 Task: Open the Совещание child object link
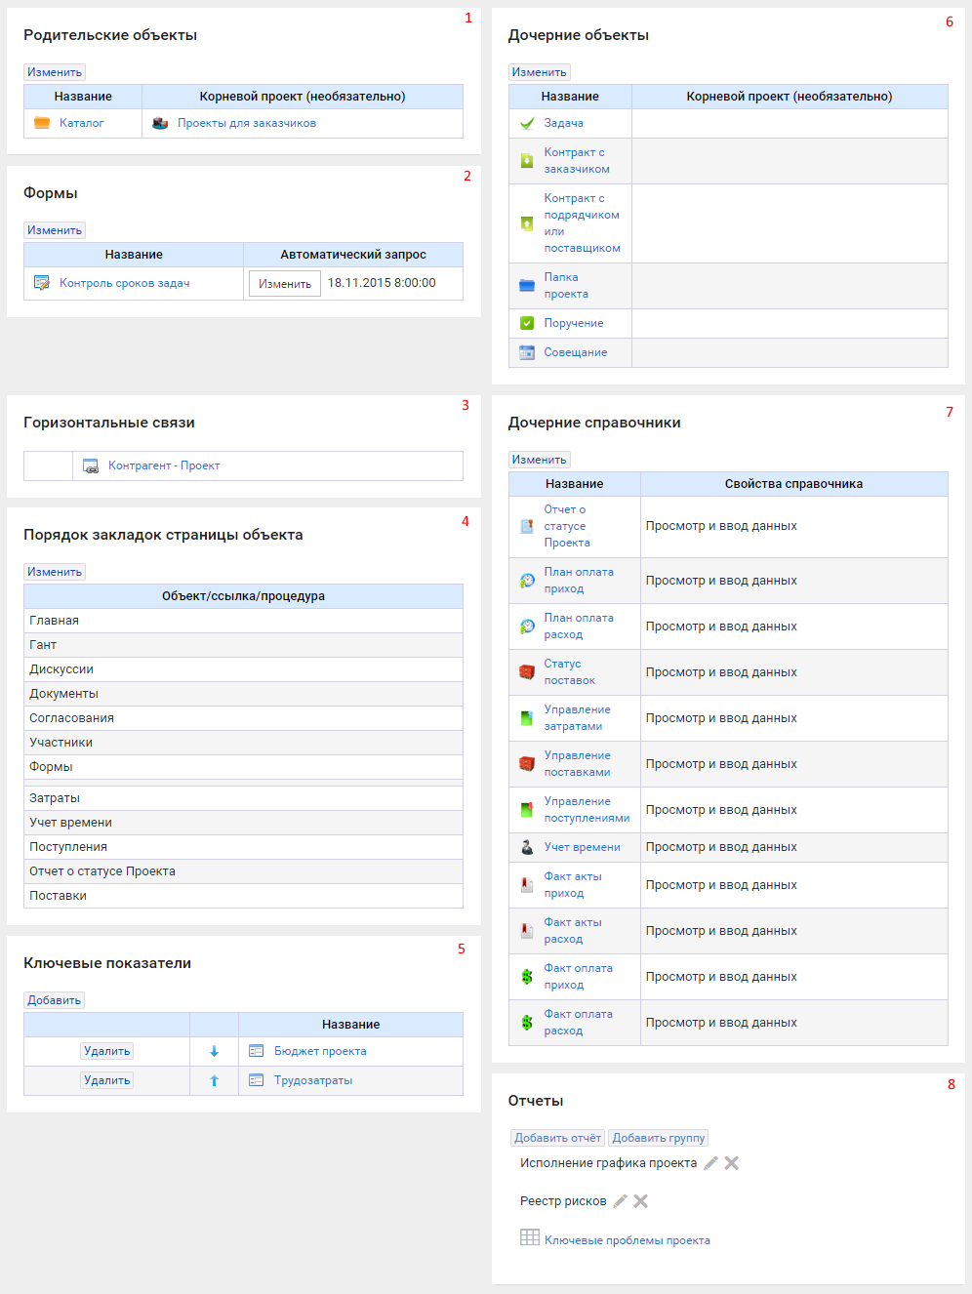tap(575, 352)
